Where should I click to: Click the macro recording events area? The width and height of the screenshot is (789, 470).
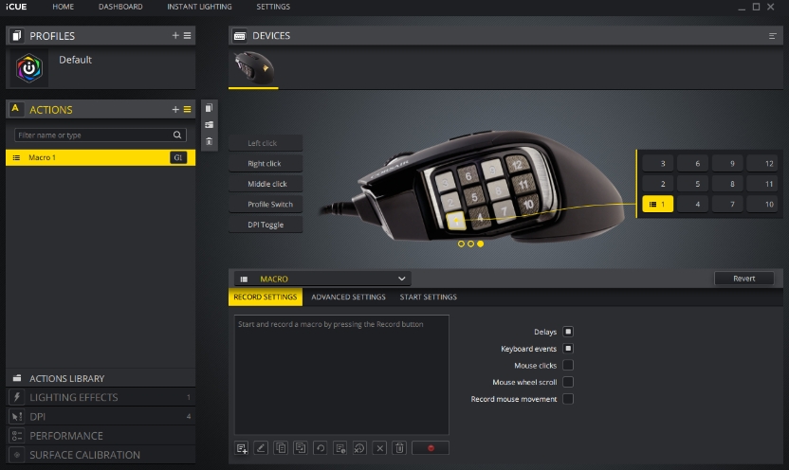(x=341, y=374)
